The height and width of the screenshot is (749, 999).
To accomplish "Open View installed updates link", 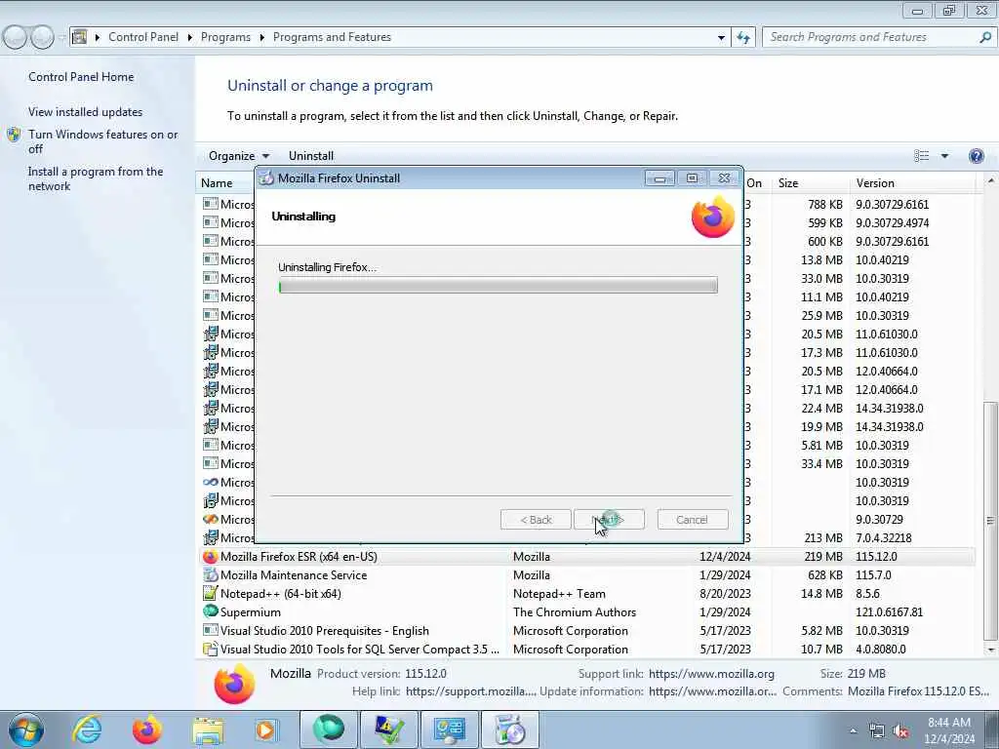I will click(x=86, y=112).
